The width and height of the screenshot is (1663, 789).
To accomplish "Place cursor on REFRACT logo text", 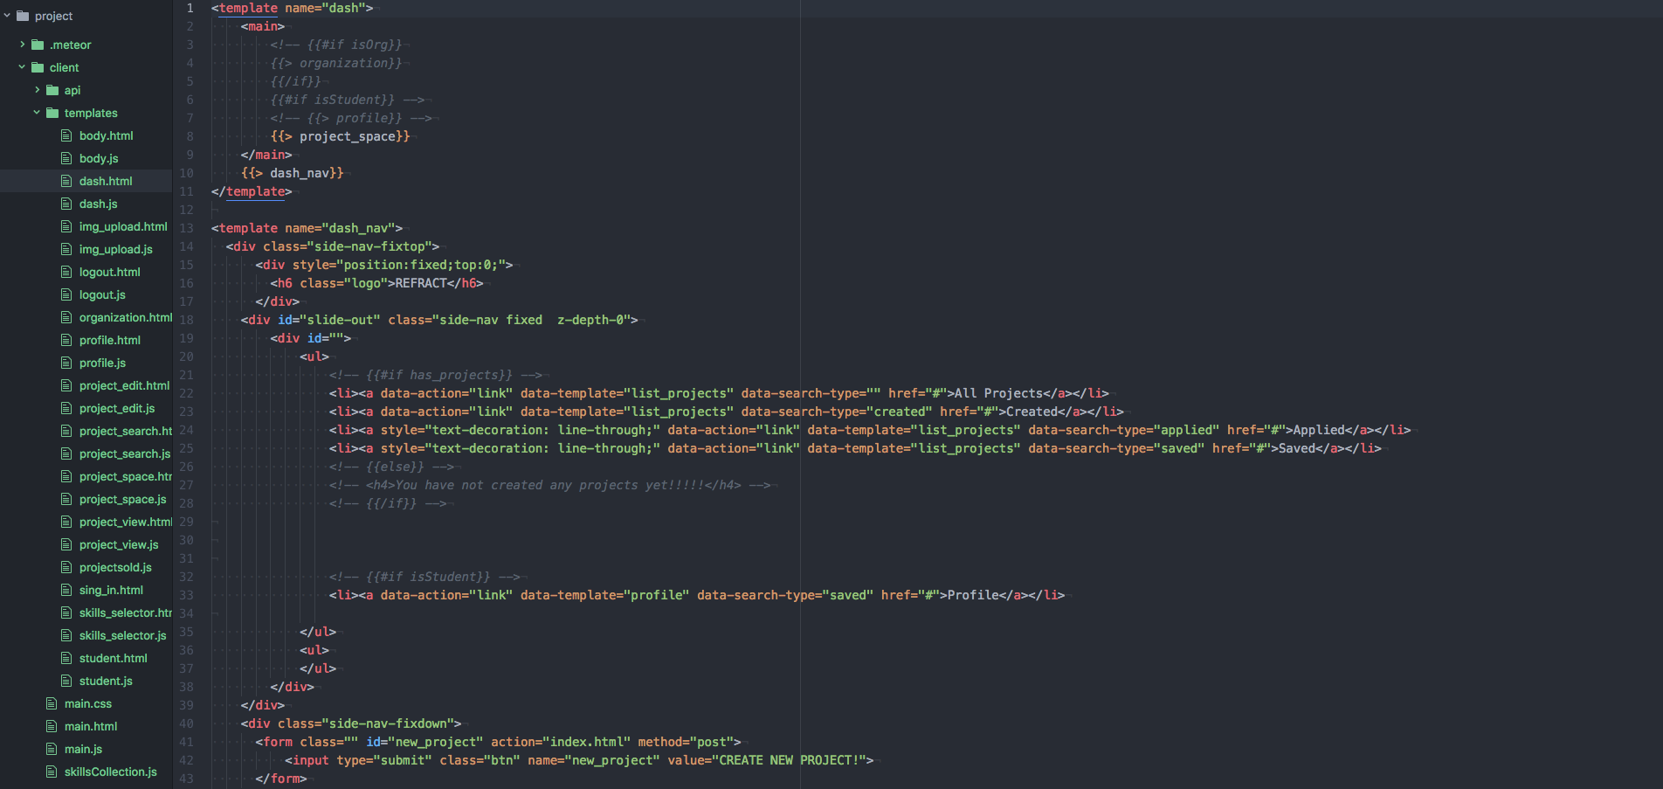I will point(420,283).
